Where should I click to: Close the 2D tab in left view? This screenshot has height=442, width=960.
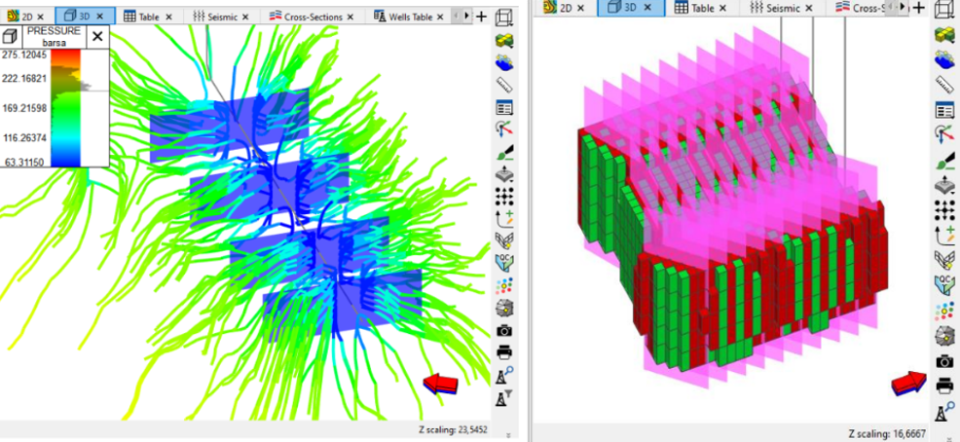click(x=40, y=17)
